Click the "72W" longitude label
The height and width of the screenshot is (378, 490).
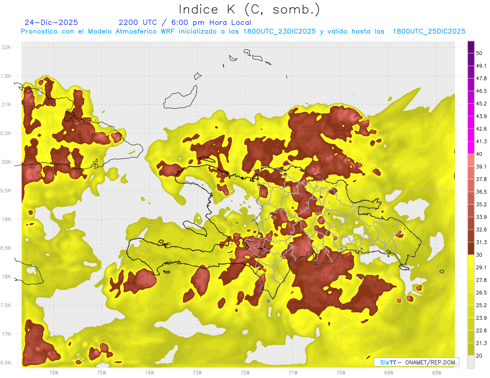click(245, 372)
